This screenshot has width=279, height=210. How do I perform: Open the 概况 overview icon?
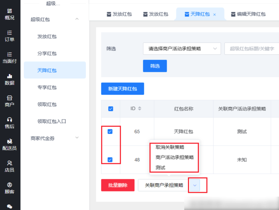coord(10,11)
